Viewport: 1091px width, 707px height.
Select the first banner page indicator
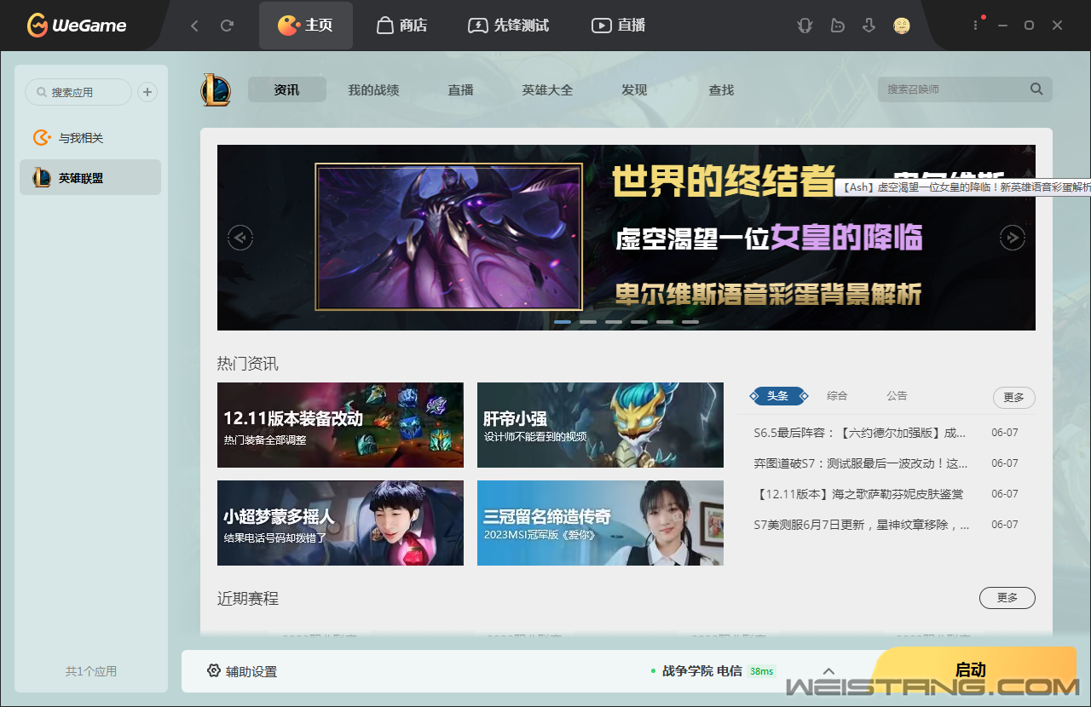563,322
